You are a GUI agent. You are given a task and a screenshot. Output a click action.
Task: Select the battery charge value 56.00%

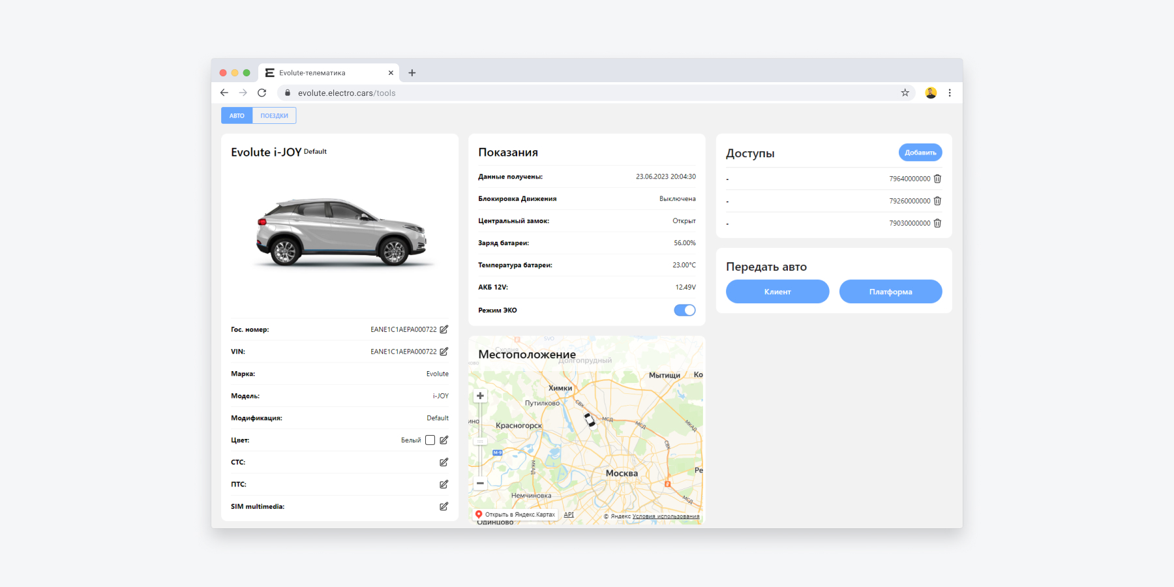(x=685, y=243)
